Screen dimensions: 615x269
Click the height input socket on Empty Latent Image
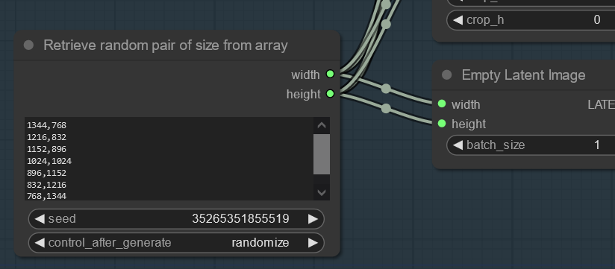click(442, 124)
